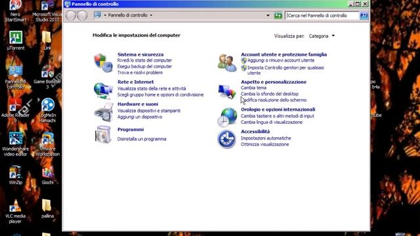420x236 pixels.
Task: Click Aggiungi un dispositivo
Action: tap(140, 117)
